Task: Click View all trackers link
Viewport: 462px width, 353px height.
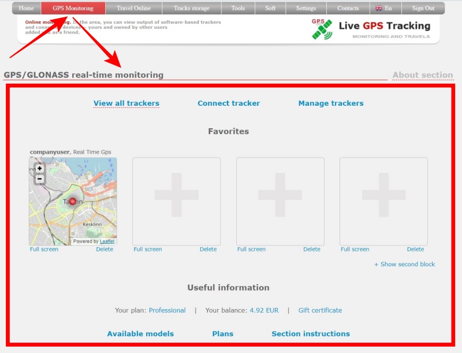Action: 126,103
